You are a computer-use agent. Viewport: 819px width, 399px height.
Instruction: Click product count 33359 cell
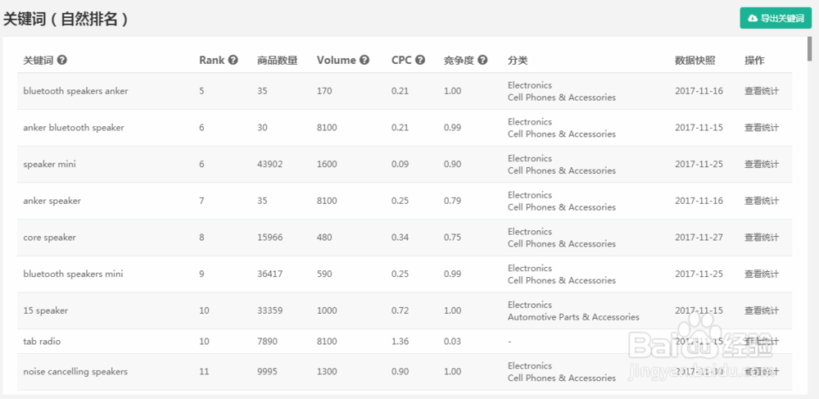click(x=270, y=311)
